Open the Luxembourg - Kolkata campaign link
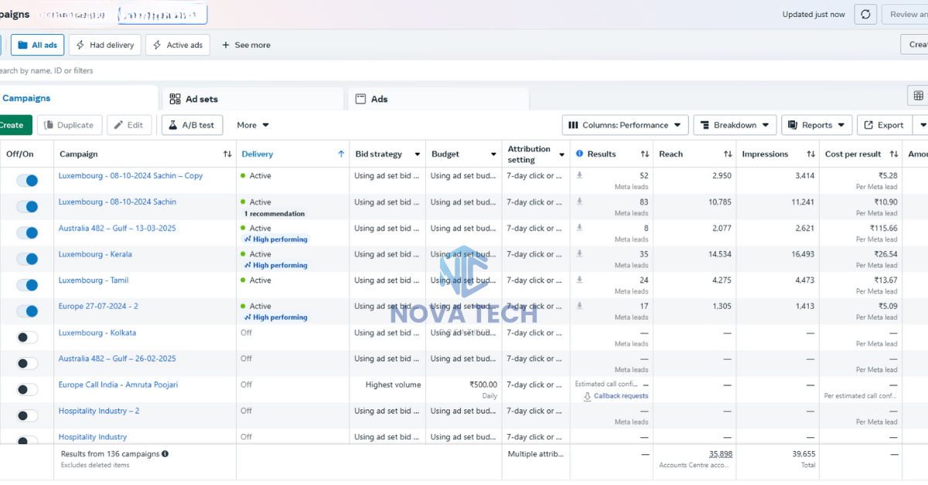Screen dimensions: 928x485 coord(97,333)
